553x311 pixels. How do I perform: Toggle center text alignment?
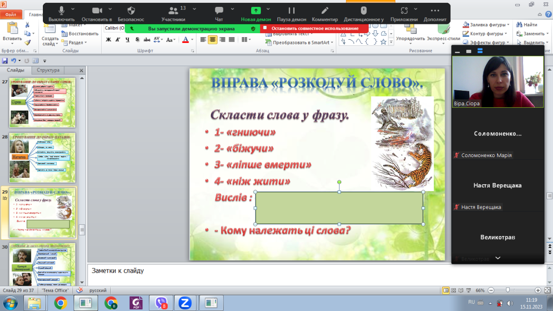[x=212, y=40]
